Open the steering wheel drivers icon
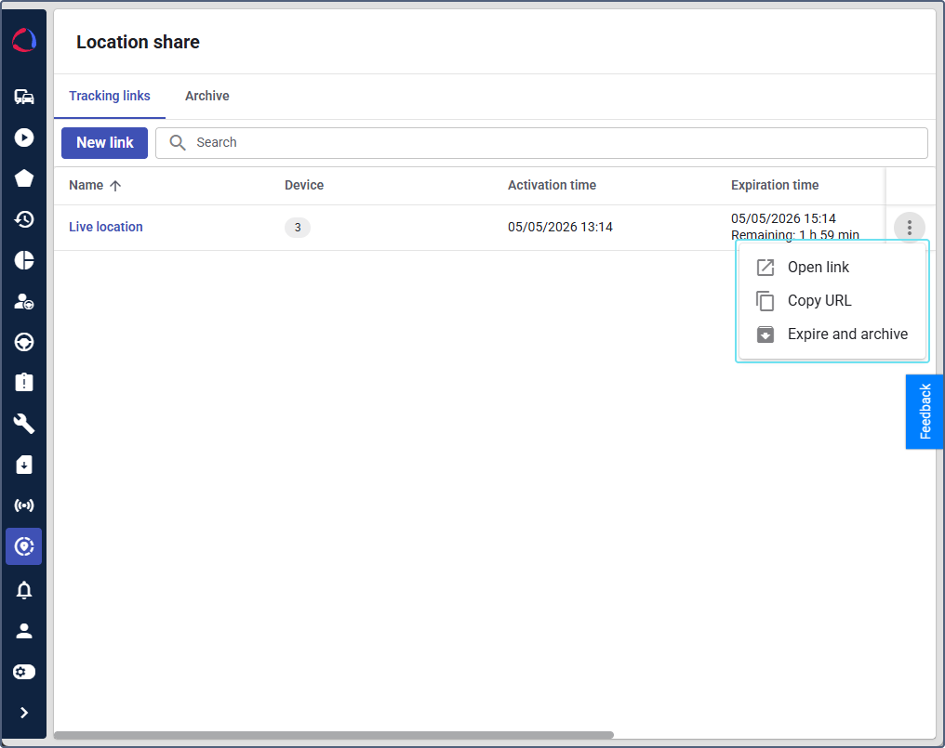 point(24,342)
